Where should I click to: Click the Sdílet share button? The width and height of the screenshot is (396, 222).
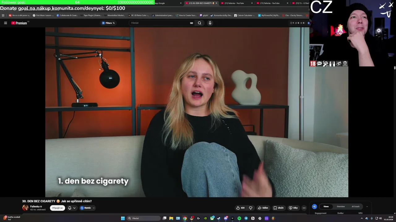coord(263,208)
